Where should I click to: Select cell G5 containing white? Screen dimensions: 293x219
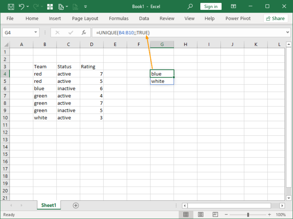click(162, 81)
